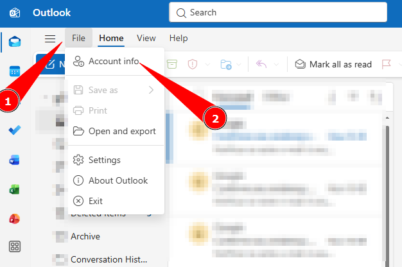402x267 pixels.
Task: Select the Save as menu entry
Action: pyautogui.click(x=116, y=90)
